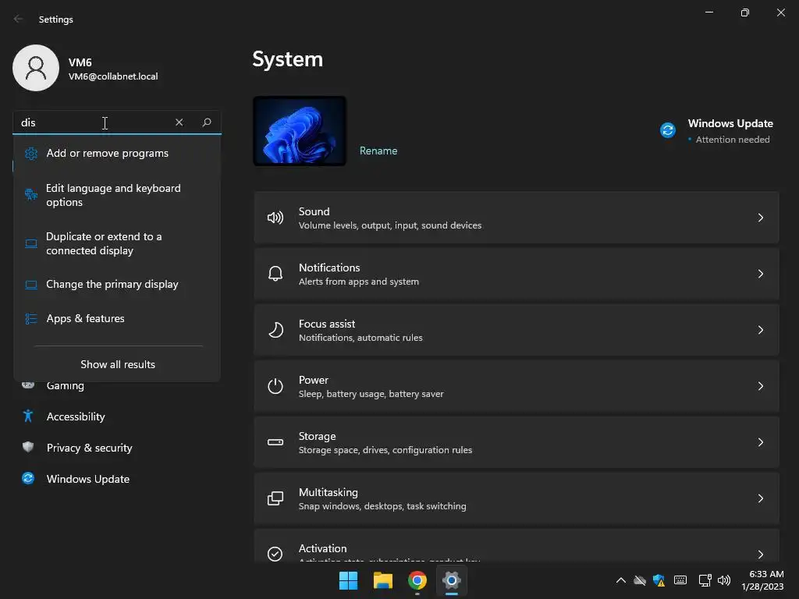Click the Sound speaker icon

[x=275, y=218]
